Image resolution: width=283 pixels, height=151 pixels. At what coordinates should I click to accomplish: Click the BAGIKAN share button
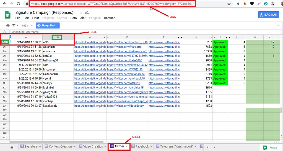269,15
